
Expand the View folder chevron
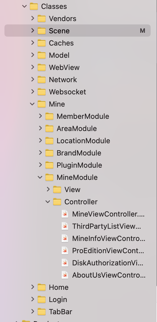pyautogui.click(x=48, y=189)
